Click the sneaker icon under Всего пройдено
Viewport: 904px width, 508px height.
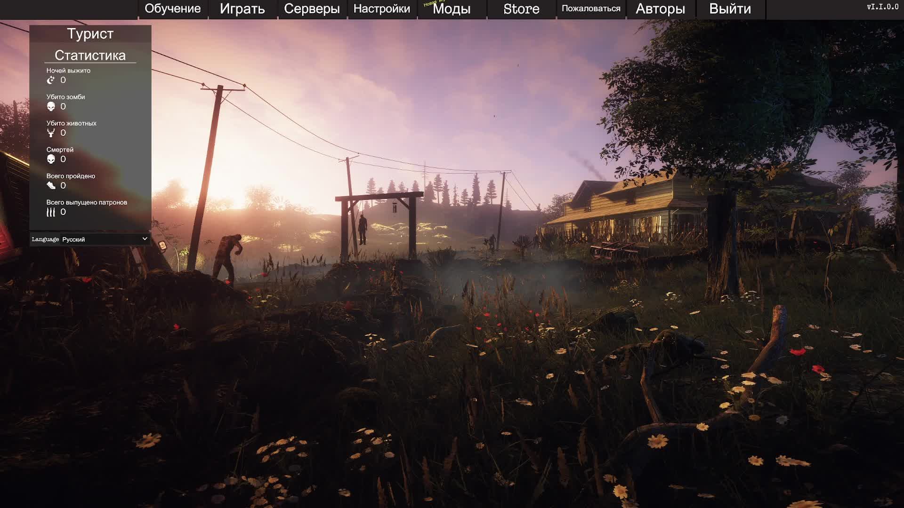[x=51, y=186]
